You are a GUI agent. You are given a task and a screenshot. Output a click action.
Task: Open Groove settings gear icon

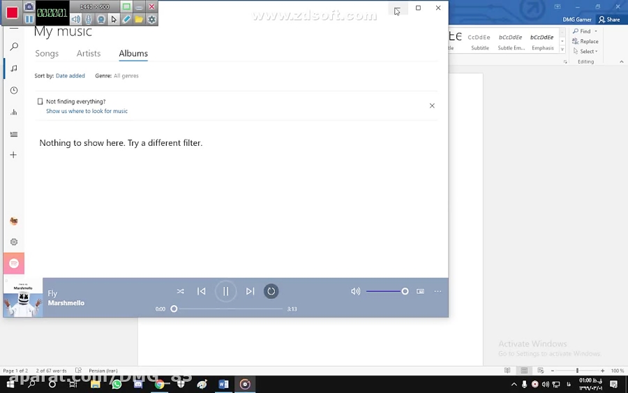[14, 242]
